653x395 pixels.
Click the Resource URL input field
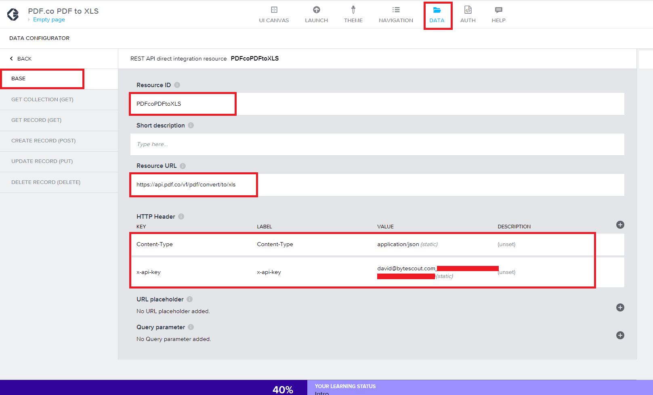(x=377, y=185)
